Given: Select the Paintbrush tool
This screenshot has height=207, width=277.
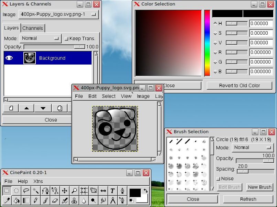Looking at the screenshot, I should click(x=45, y=200).
